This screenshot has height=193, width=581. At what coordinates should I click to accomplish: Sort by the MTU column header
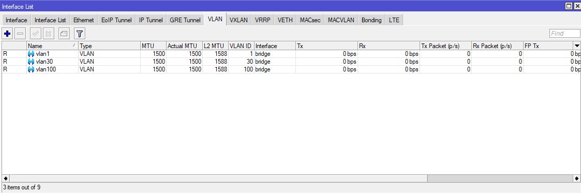click(x=153, y=46)
